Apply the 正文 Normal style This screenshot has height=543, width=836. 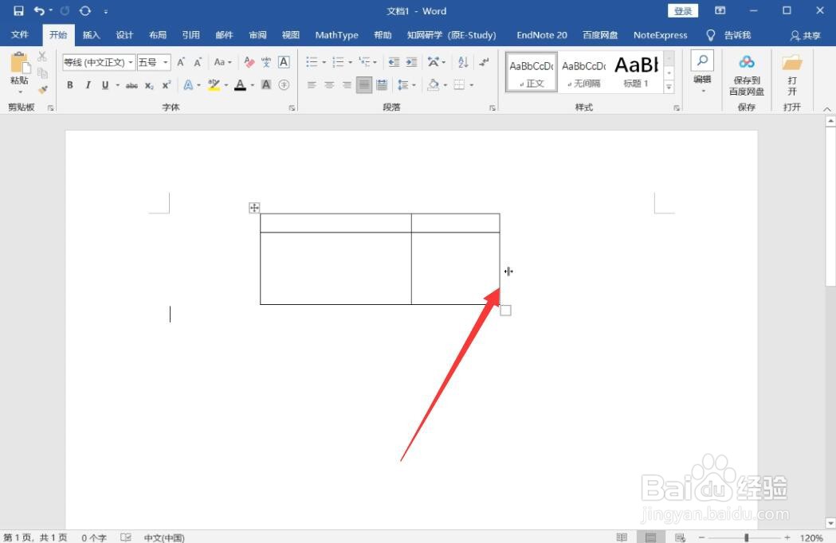tap(531, 72)
